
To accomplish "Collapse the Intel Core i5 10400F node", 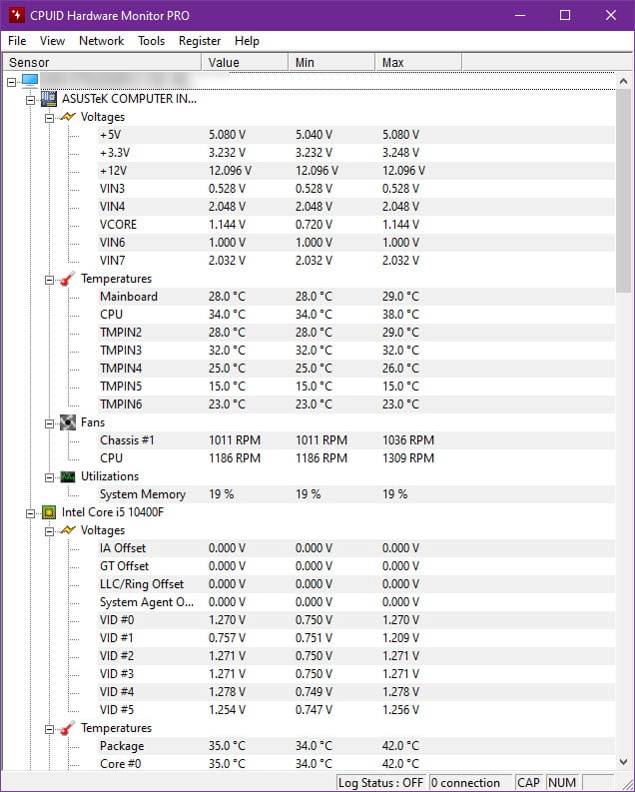I will click(x=30, y=513).
